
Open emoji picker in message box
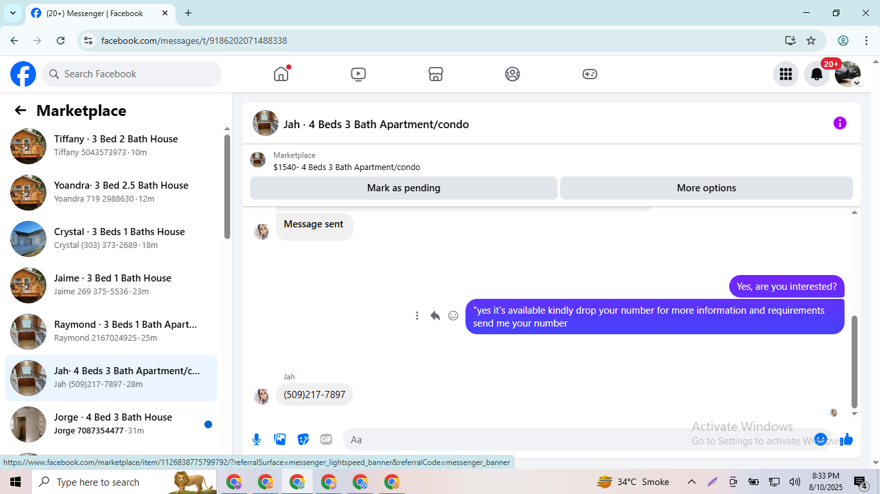tap(821, 439)
